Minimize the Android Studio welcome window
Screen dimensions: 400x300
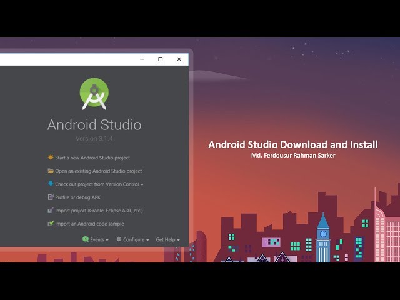click(142, 59)
